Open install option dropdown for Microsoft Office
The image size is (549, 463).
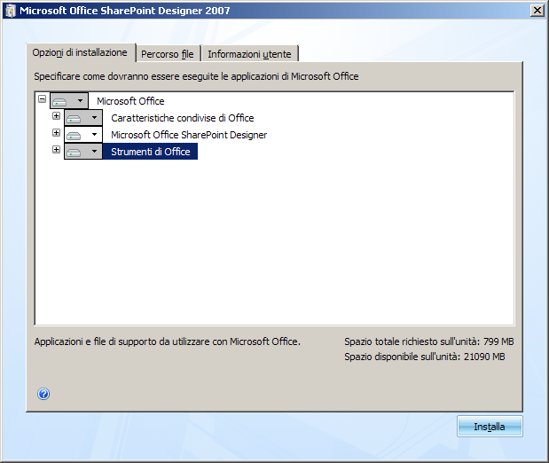click(x=69, y=101)
